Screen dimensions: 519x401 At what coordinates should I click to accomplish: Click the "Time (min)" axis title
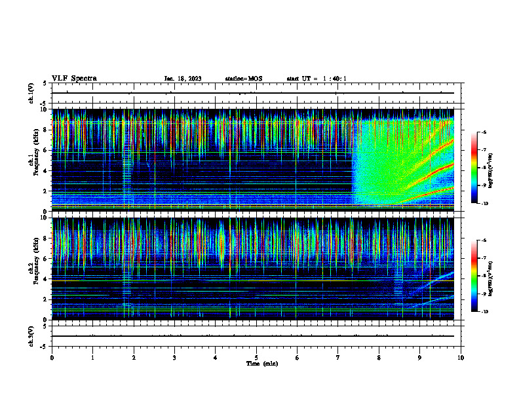262,364
